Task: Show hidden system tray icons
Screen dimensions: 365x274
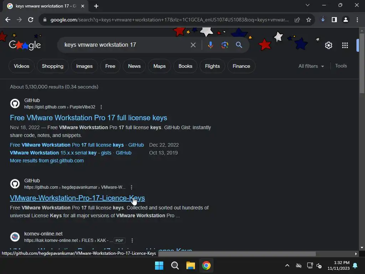Action: 287,265
